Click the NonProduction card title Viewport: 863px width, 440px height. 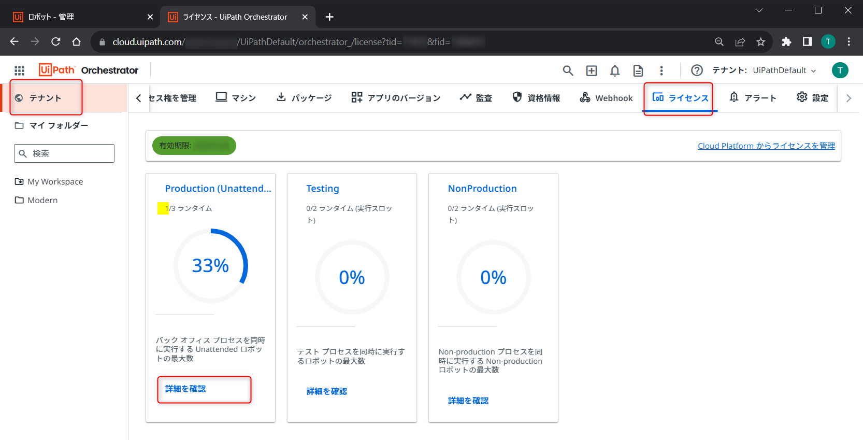pos(482,189)
